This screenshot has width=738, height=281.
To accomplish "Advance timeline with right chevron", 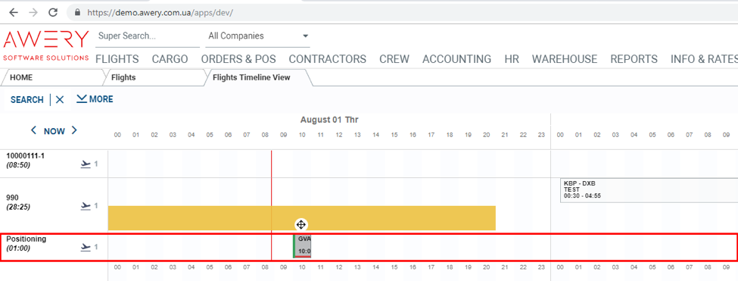I will pos(74,130).
